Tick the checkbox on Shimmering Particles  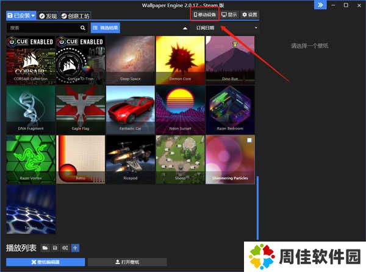click(248, 141)
